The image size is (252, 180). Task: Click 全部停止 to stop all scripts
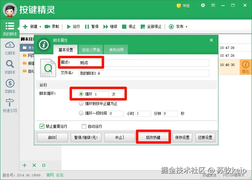[x=151, y=26]
